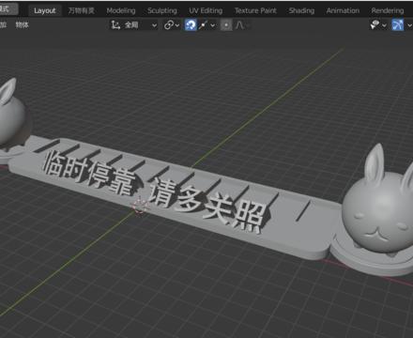Select the 万物有灵 workspace tab

[x=82, y=10]
